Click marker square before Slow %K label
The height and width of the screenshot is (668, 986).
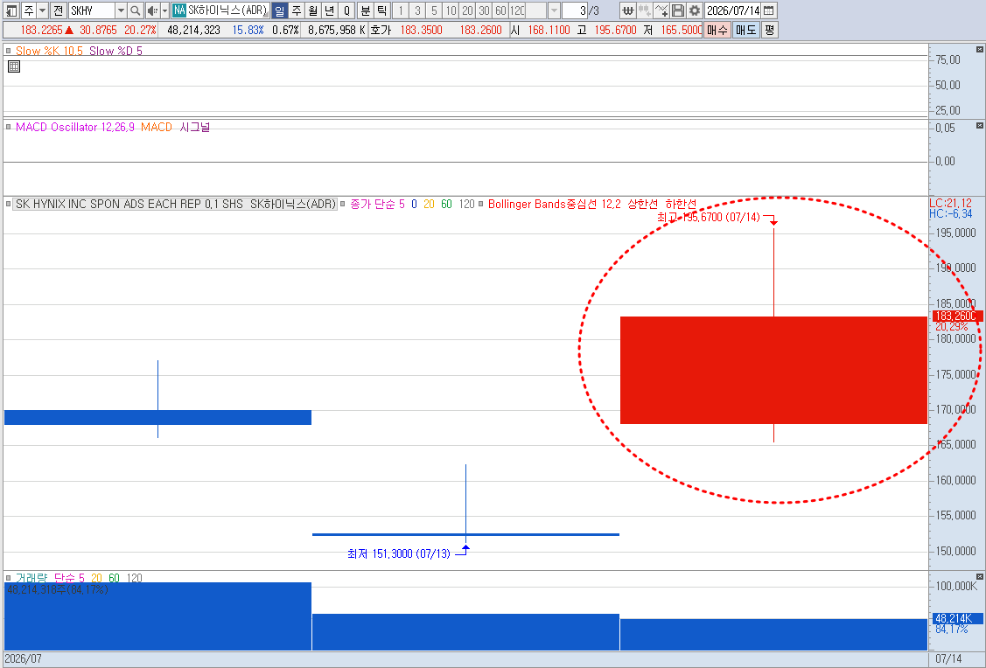click(8, 51)
